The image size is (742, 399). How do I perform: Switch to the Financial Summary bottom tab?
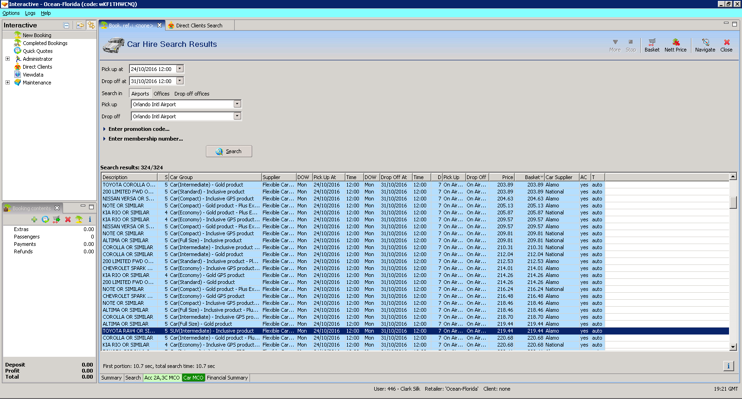coord(227,378)
